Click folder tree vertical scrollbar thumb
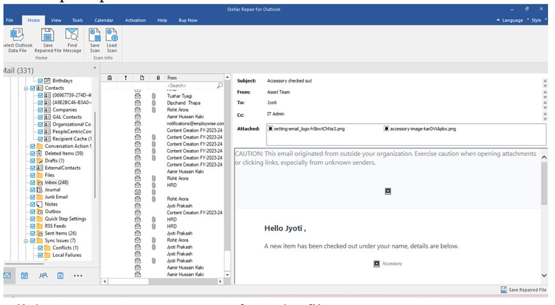 [94, 155]
